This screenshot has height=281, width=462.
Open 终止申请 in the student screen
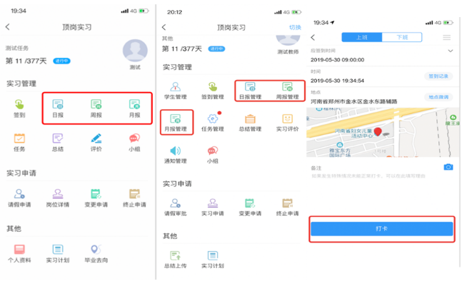[x=135, y=198]
